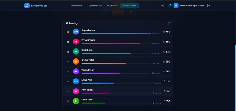This screenshot has width=236, height=111.
Task: Select the RK avatar circle
Action: [76, 51]
